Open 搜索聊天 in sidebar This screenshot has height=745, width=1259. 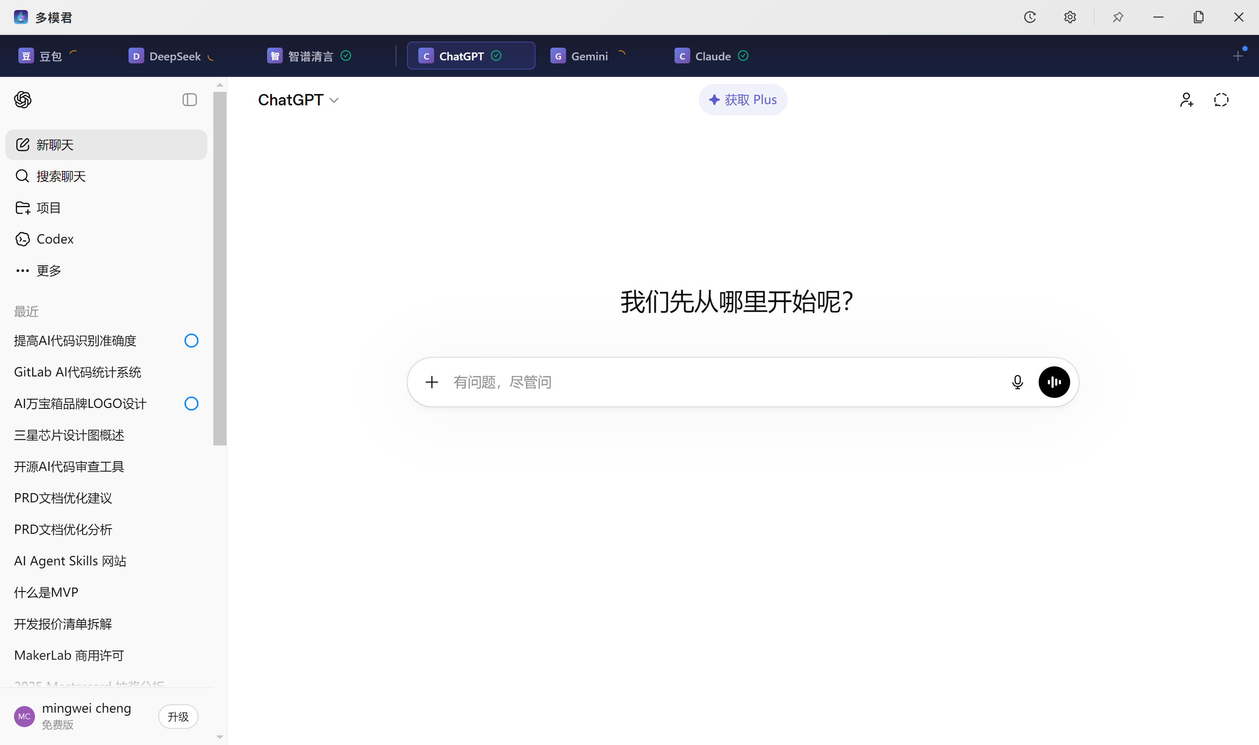click(x=106, y=176)
